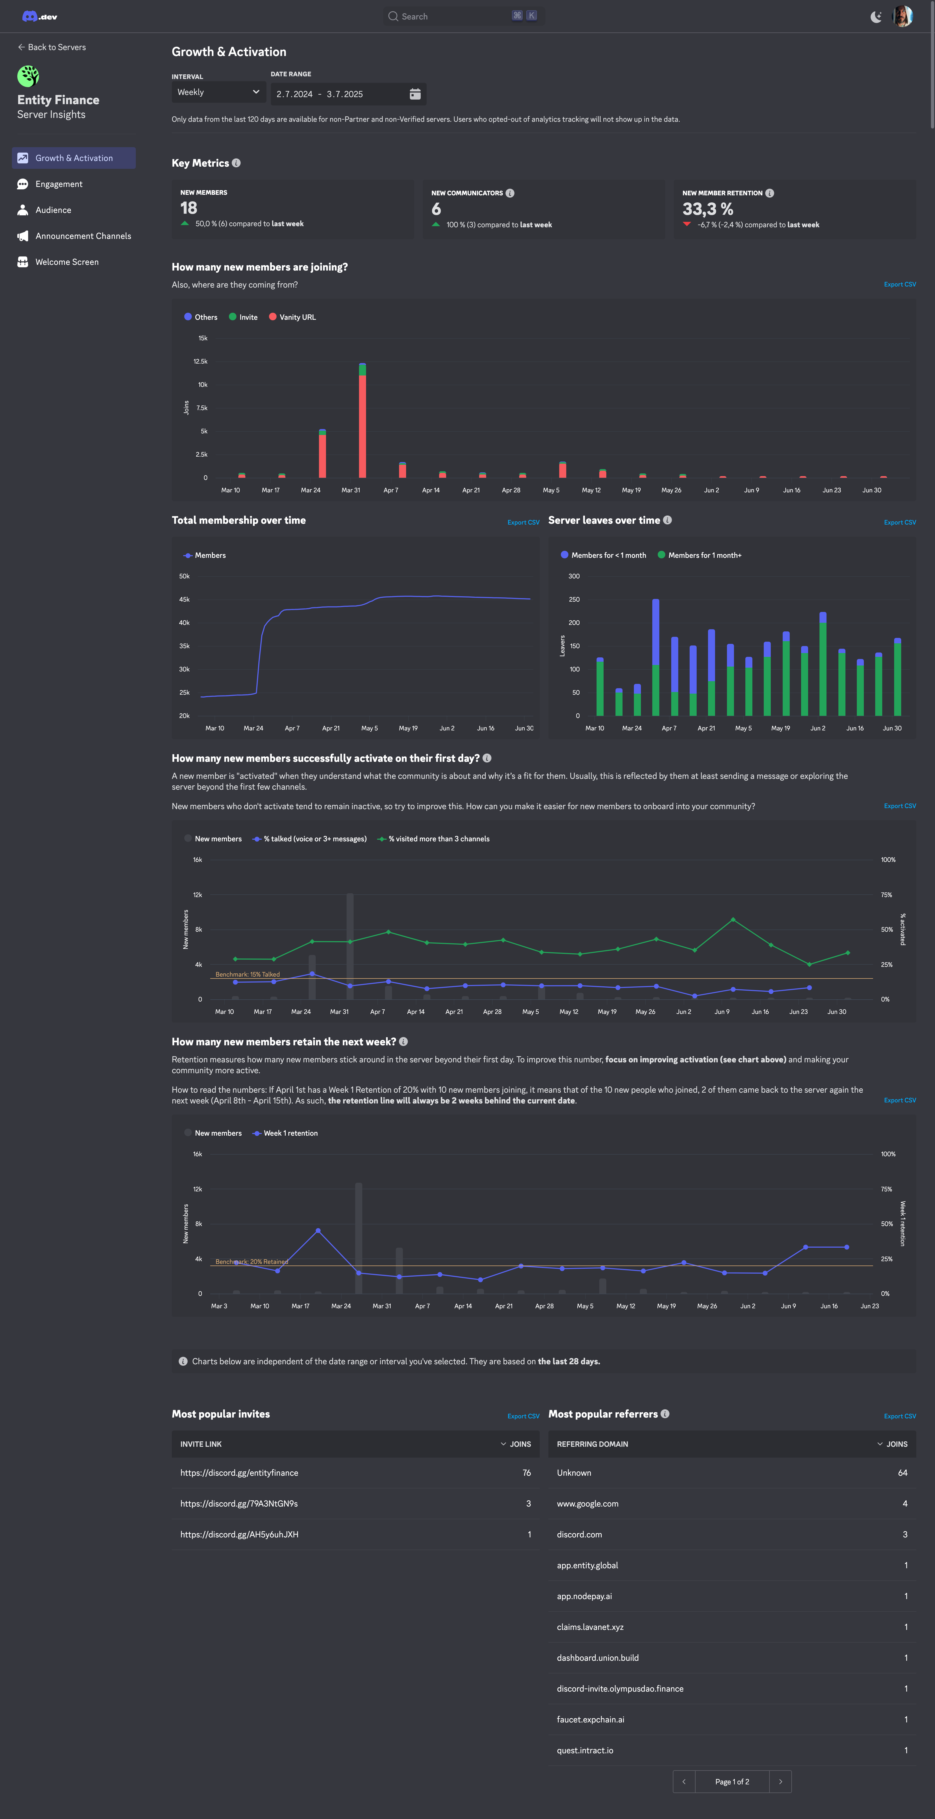Click the Key Metrics info icon
Image resolution: width=935 pixels, height=1819 pixels.
[236, 163]
